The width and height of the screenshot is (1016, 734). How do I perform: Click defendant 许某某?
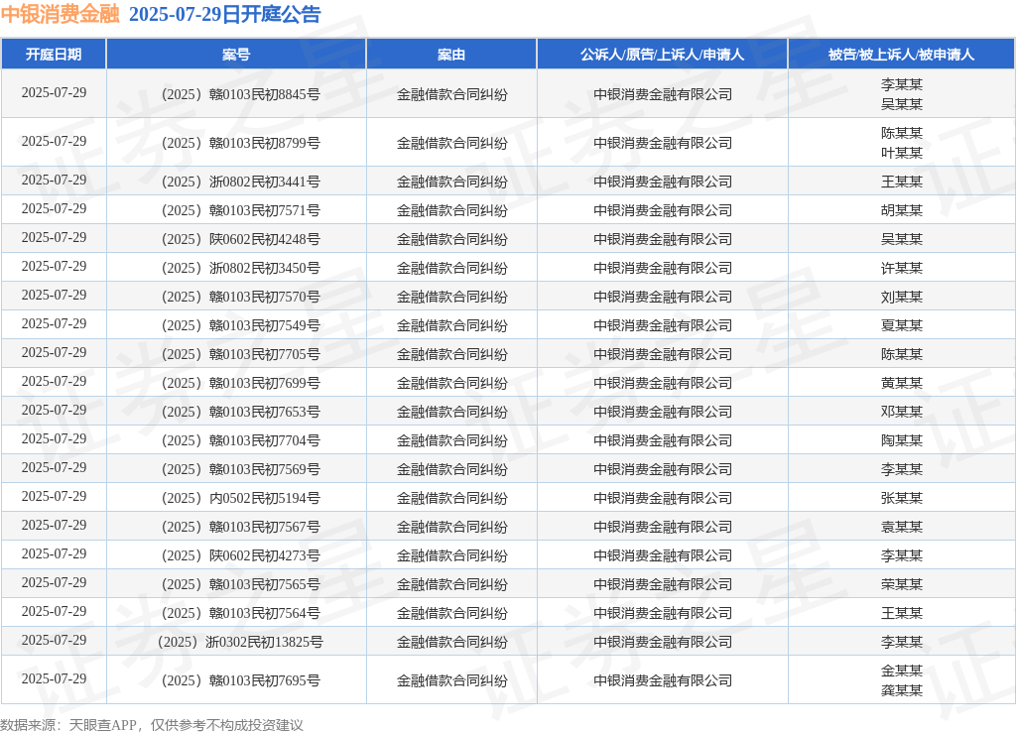pos(901,268)
